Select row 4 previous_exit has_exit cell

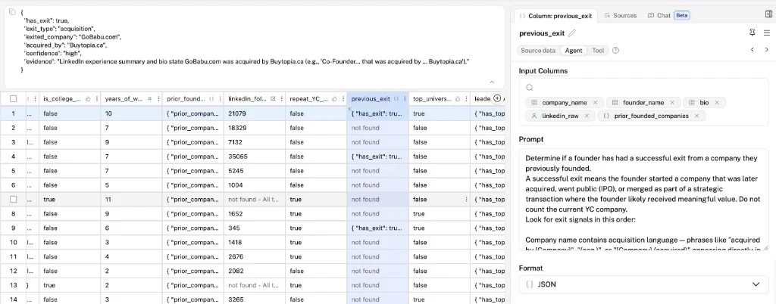click(377, 157)
